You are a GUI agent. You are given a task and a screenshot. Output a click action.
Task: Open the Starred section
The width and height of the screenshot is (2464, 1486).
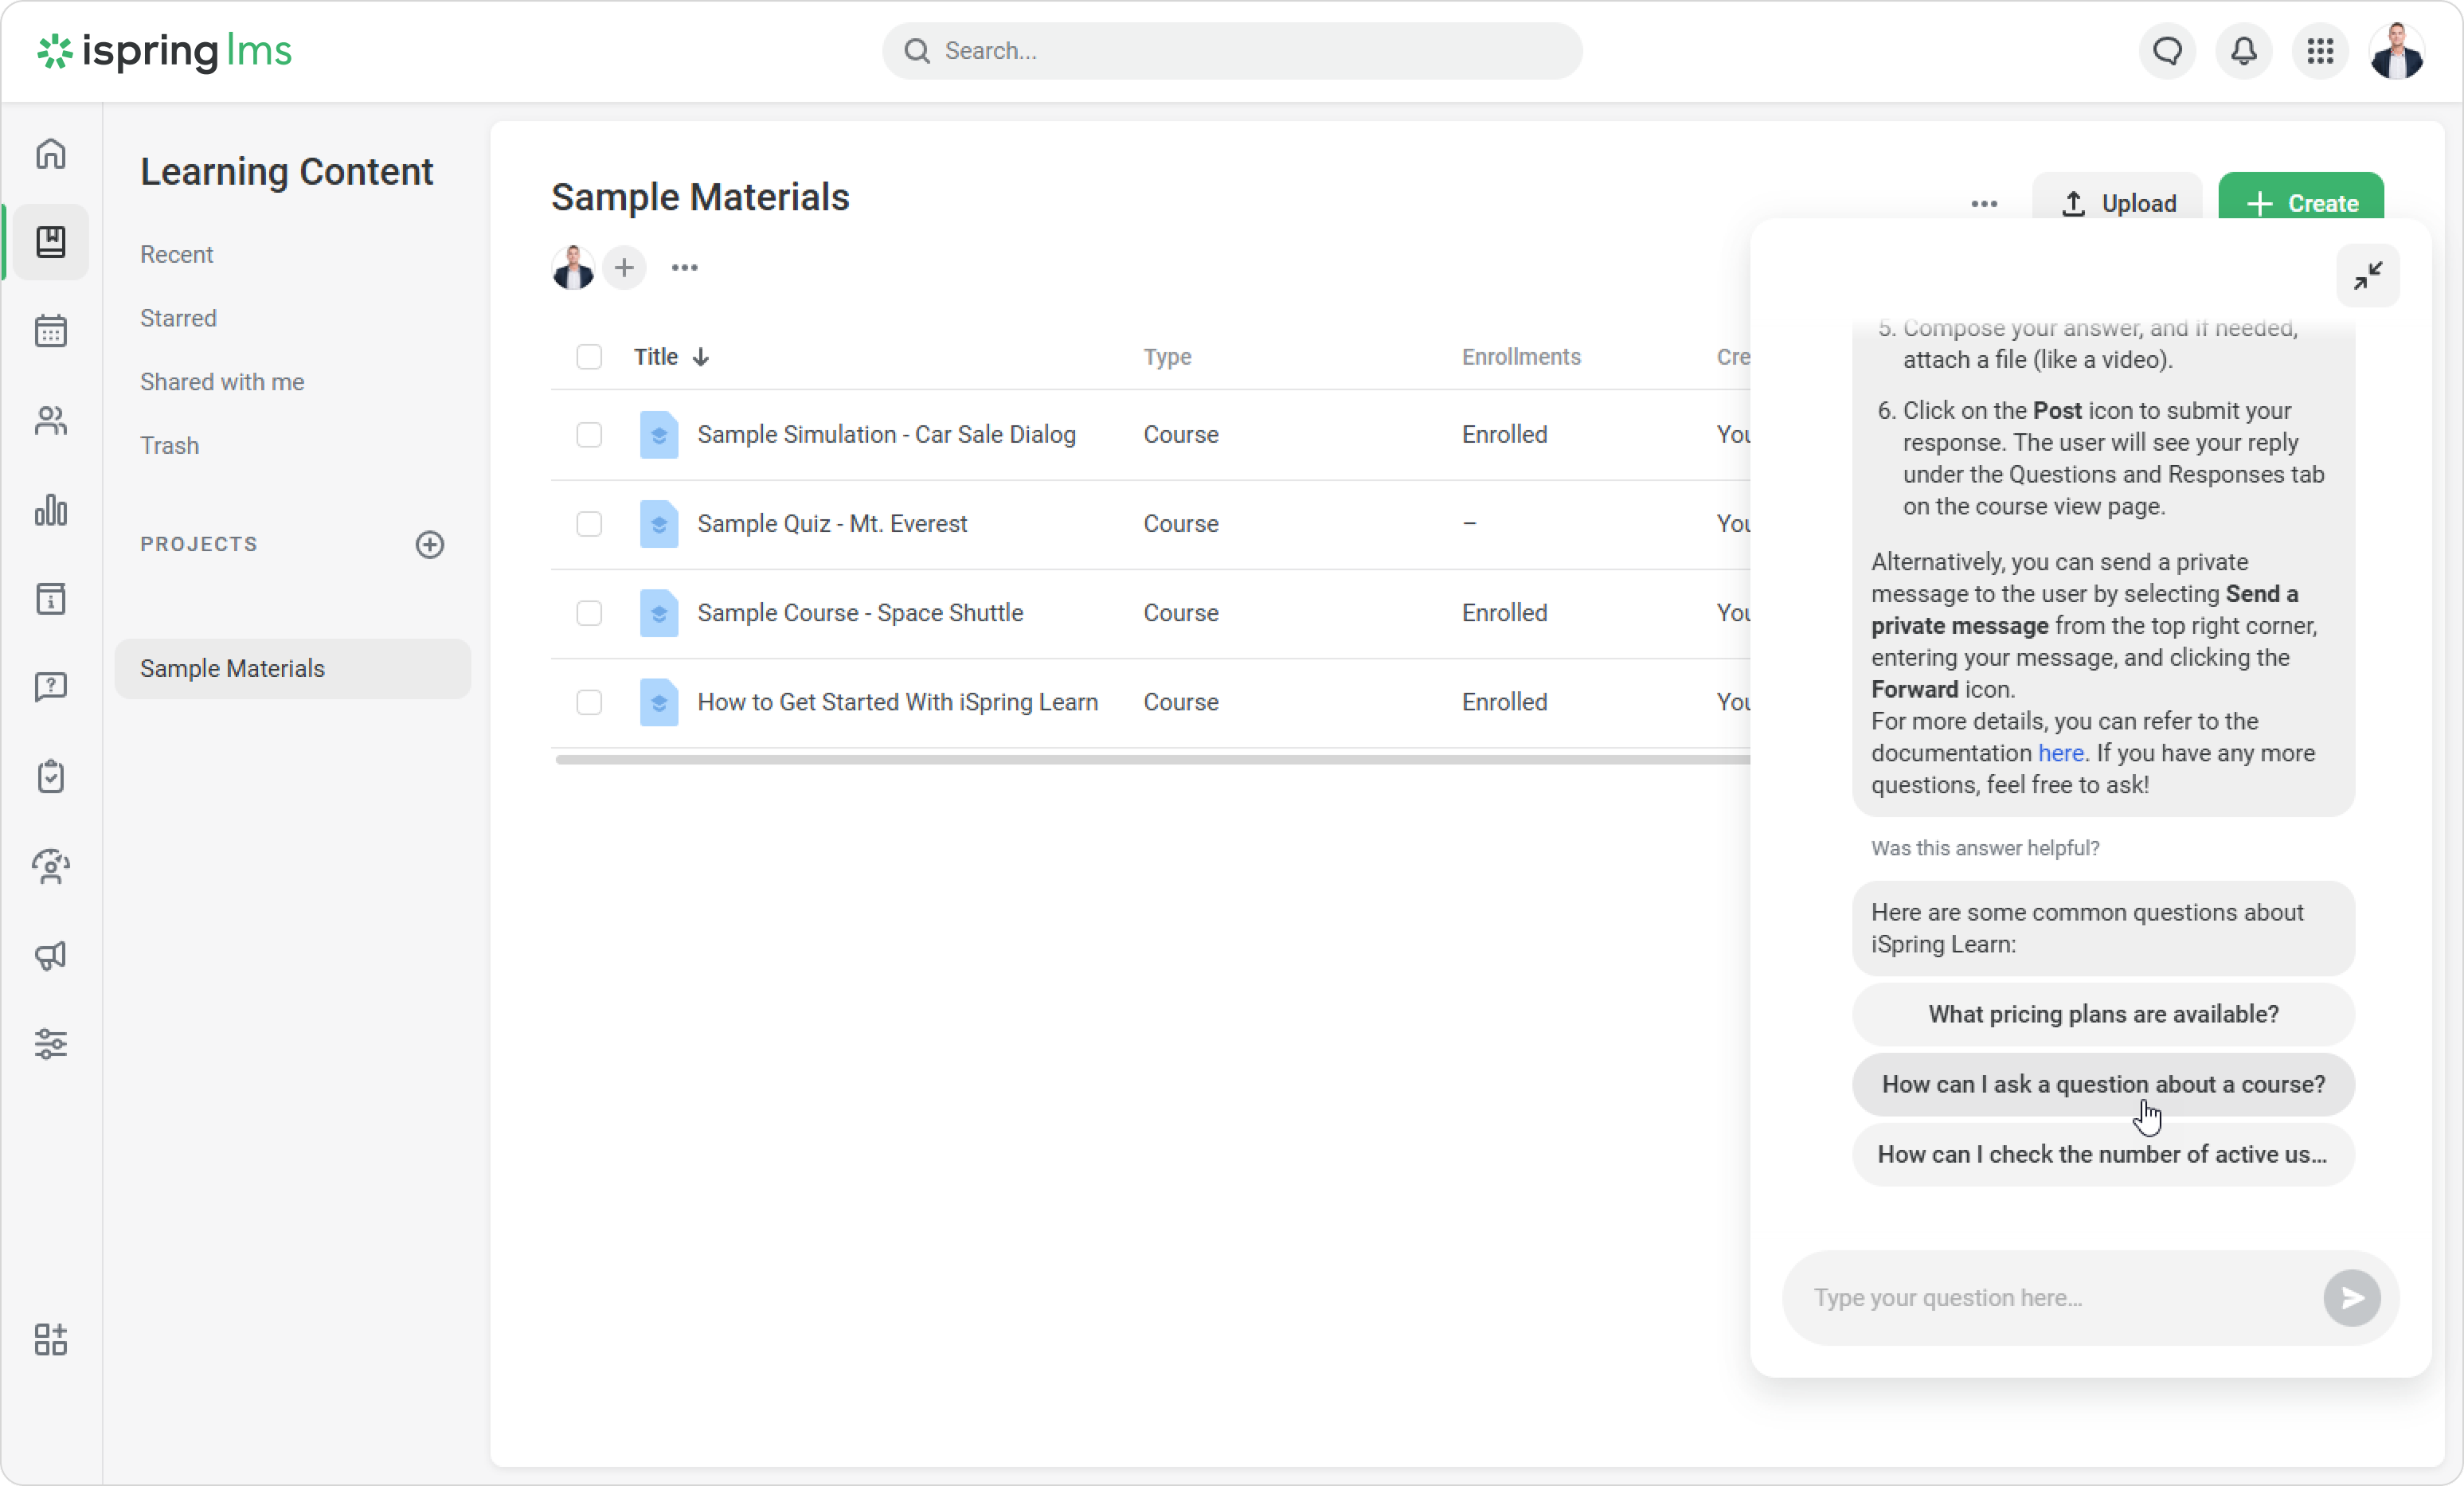(x=178, y=318)
